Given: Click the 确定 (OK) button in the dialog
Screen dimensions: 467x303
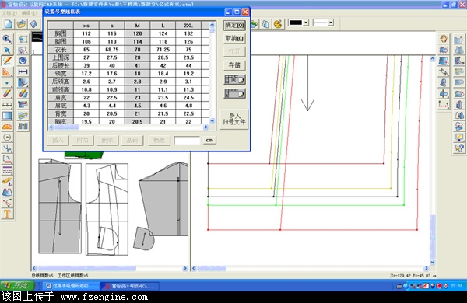Looking at the screenshot, I should (x=234, y=26).
